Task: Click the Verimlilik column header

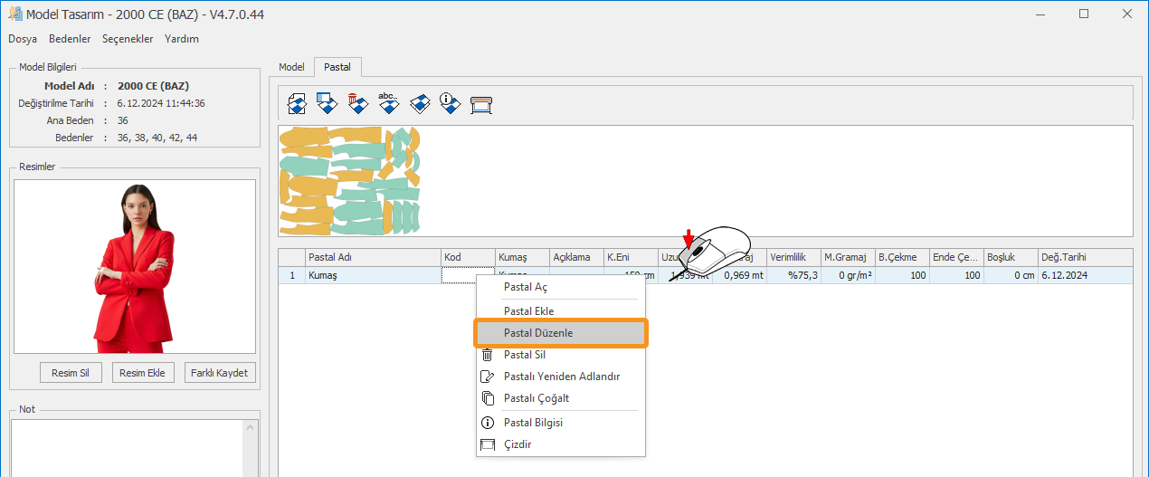Action: pyautogui.click(x=793, y=257)
